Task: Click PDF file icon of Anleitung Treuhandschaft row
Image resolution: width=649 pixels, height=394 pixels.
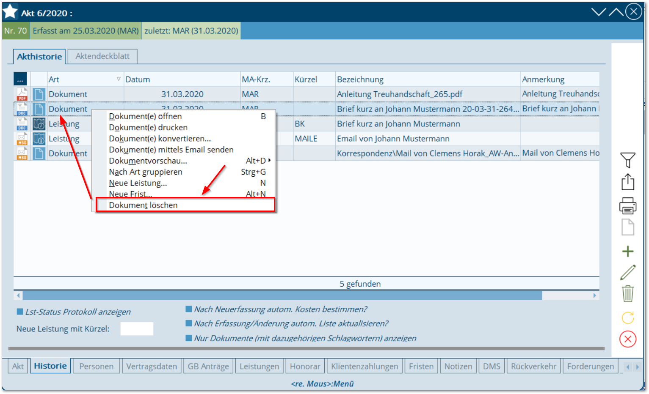Action: 22,94
